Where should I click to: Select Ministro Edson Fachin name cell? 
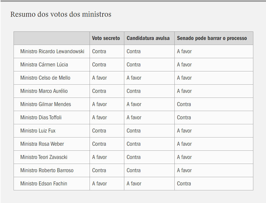tap(52, 184)
